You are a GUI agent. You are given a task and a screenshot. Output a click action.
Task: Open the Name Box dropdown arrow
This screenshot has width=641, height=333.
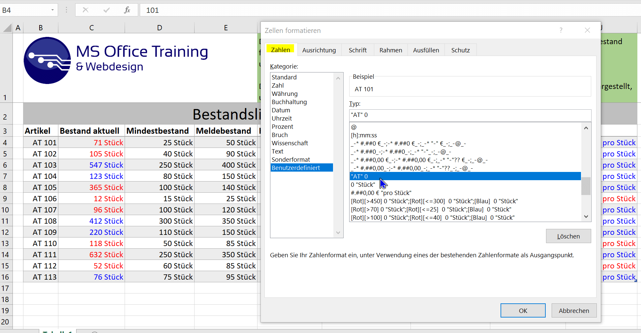pyautogui.click(x=52, y=10)
